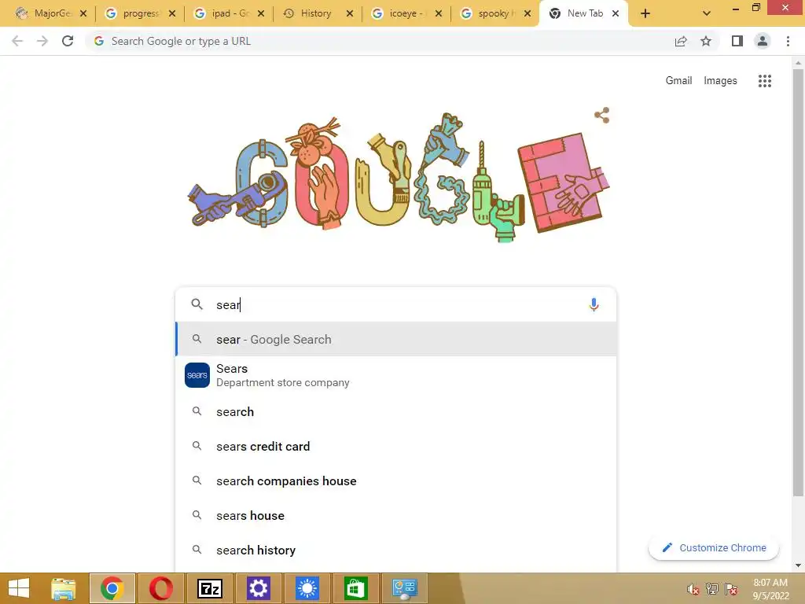The height and width of the screenshot is (604, 805).
Task: Open the blue sun taskbar app
Action: tap(307, 588)
